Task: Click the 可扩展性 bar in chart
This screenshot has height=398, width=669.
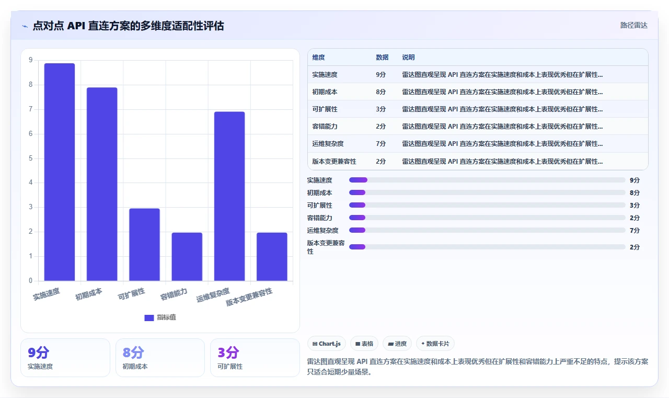Action: [x=144, y=245]
